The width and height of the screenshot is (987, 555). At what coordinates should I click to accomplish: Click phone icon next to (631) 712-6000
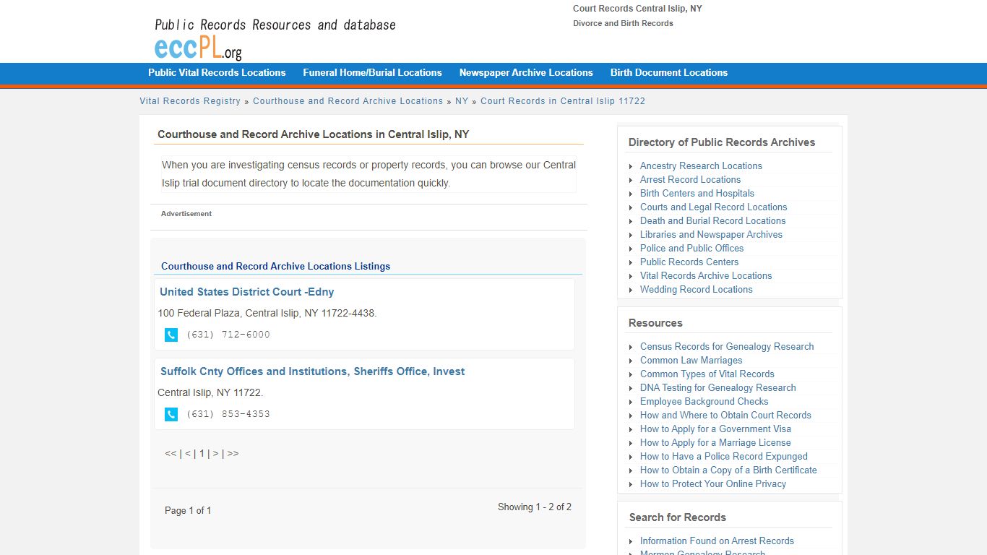(x=171, y=335)
